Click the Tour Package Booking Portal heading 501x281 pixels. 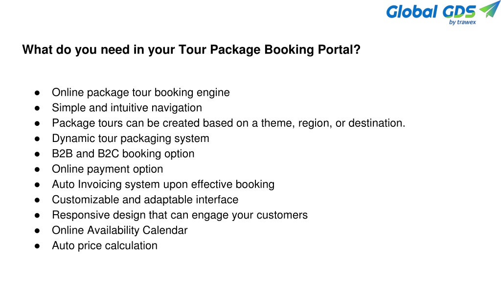click(x=191, y=50)
